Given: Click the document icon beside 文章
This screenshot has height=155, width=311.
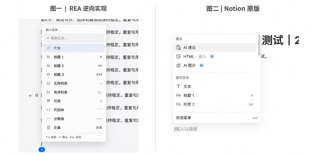Looking at the screenshot, I should (x=48, y=128).
